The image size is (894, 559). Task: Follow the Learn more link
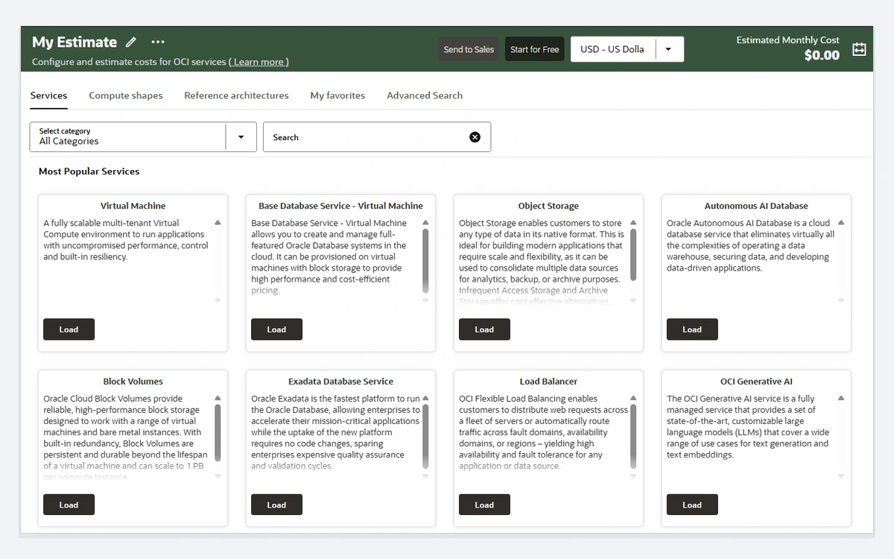tap(259, 62)
